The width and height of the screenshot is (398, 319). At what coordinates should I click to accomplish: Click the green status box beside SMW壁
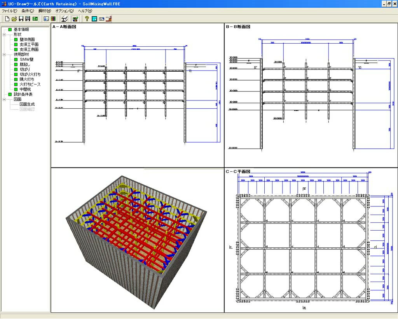16,60
